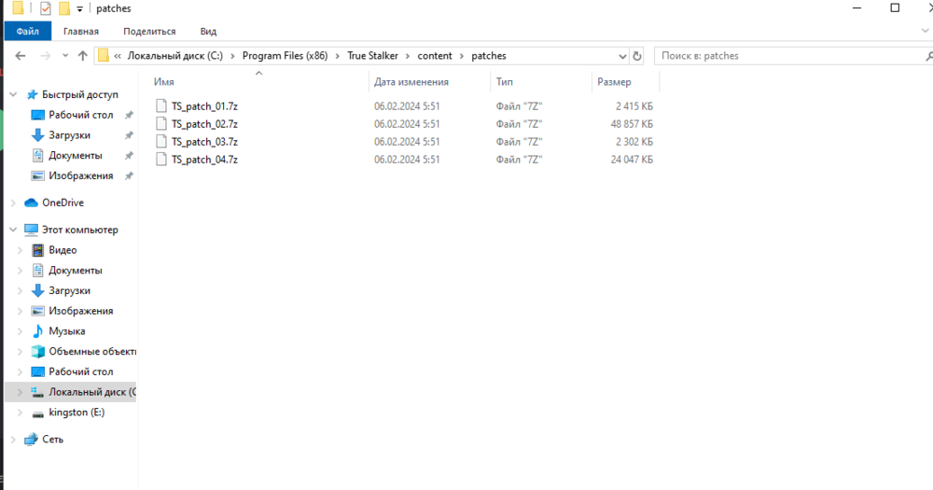Click the TS_patch_02.7z file icon

[x=161, y=124]
